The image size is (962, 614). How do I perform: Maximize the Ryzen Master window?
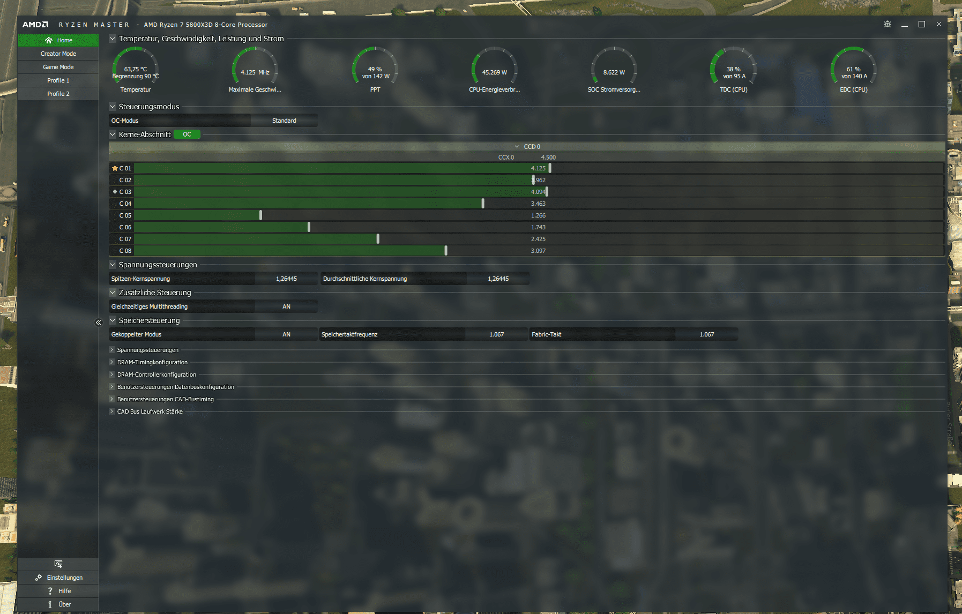[x=922, y=24]
